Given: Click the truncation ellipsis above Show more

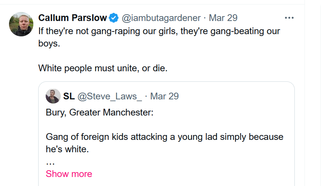Looking at the screenshot, I should (50, 163).
